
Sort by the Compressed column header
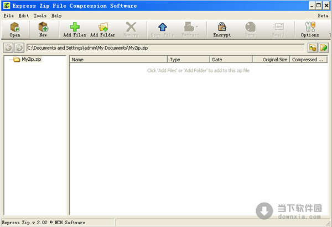(x=309, y=60)
